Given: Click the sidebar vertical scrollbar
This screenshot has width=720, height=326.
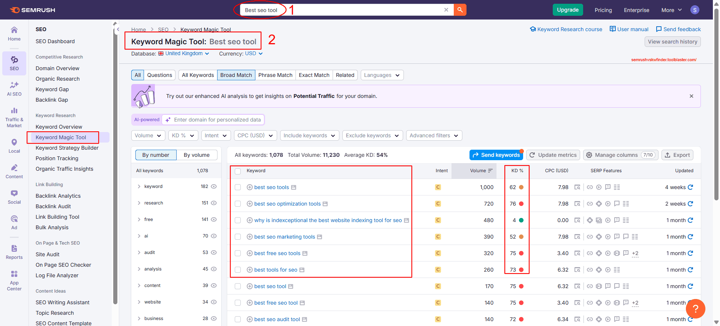Looking at the screenshot, I should [115, 165].
